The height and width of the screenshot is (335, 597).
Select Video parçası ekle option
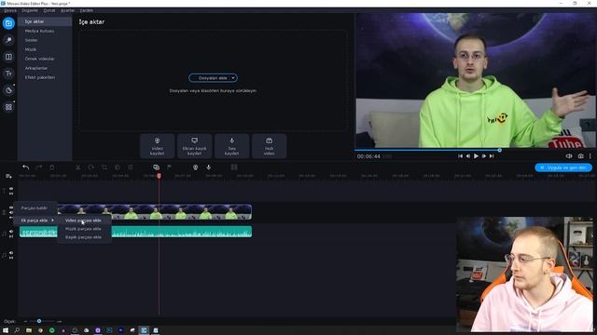(83, 221)
